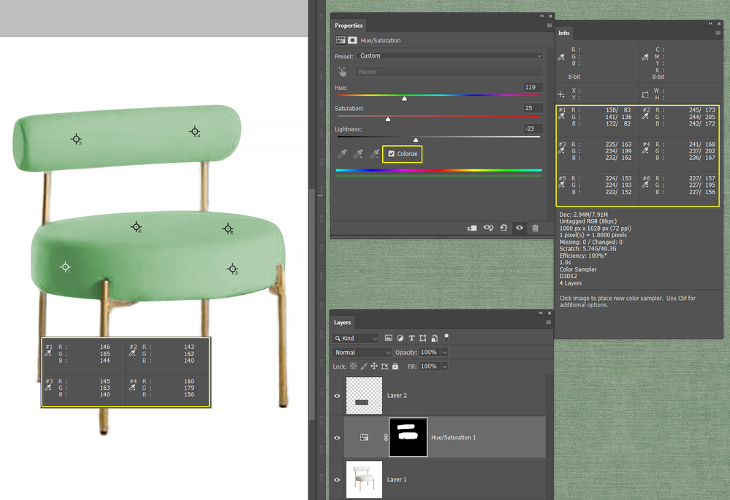
Task: Click the clip to layer icon in Properties
Action: point(471,228)
